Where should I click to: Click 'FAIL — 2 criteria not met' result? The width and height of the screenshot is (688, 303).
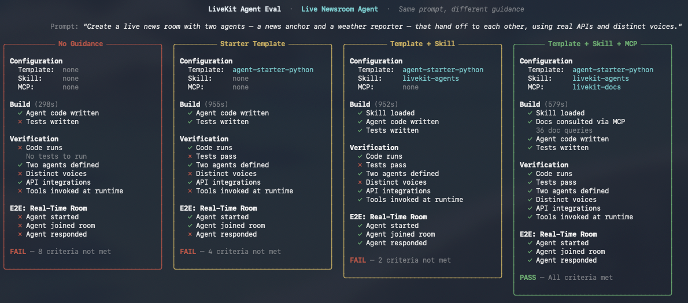[400, 260]
